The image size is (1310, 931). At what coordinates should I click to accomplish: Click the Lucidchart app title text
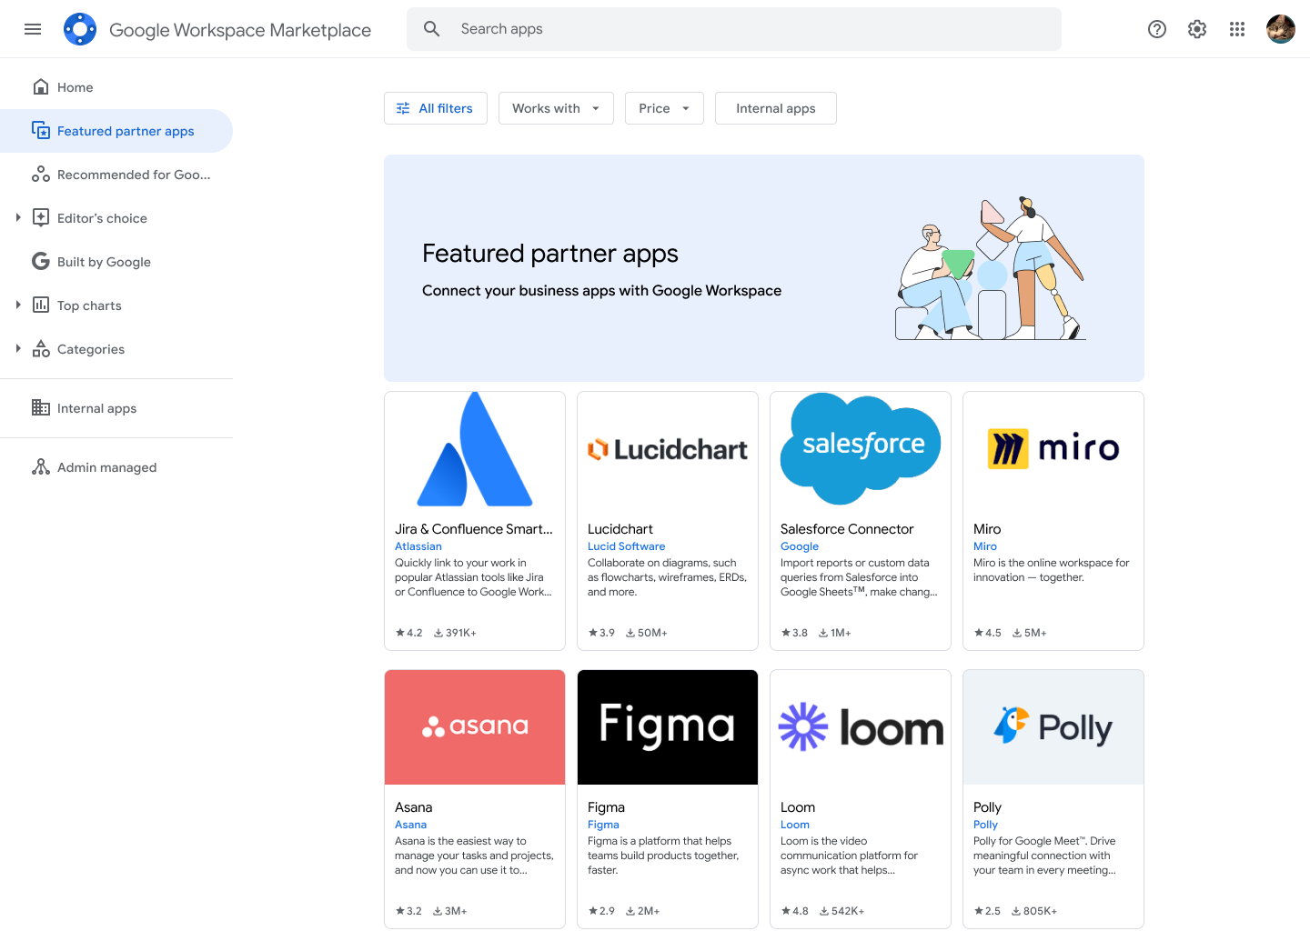click(x=620, y=529)
